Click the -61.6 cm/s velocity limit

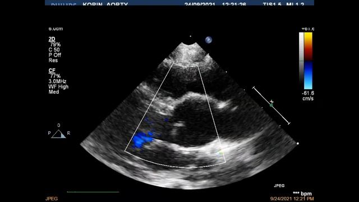click(x=308, y=96)
